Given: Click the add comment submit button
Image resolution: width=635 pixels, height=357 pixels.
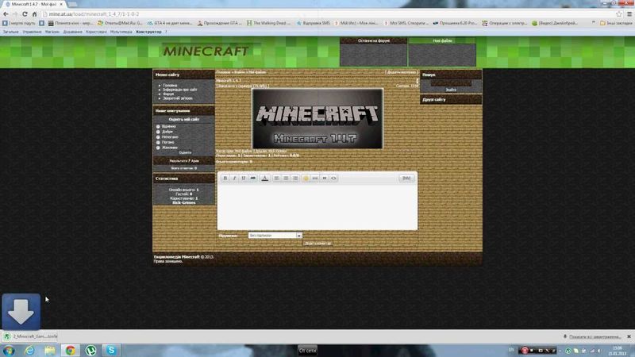Looking at the screenshot, I should (x=318, y=244).
